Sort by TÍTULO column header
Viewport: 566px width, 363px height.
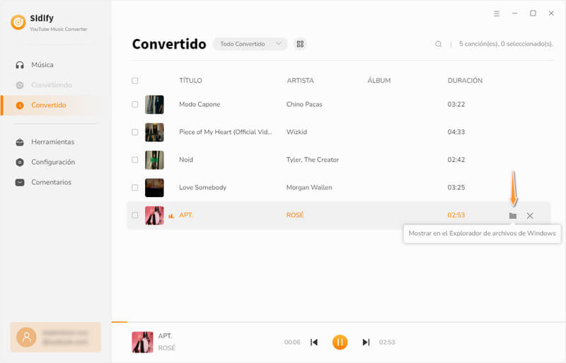190,81
